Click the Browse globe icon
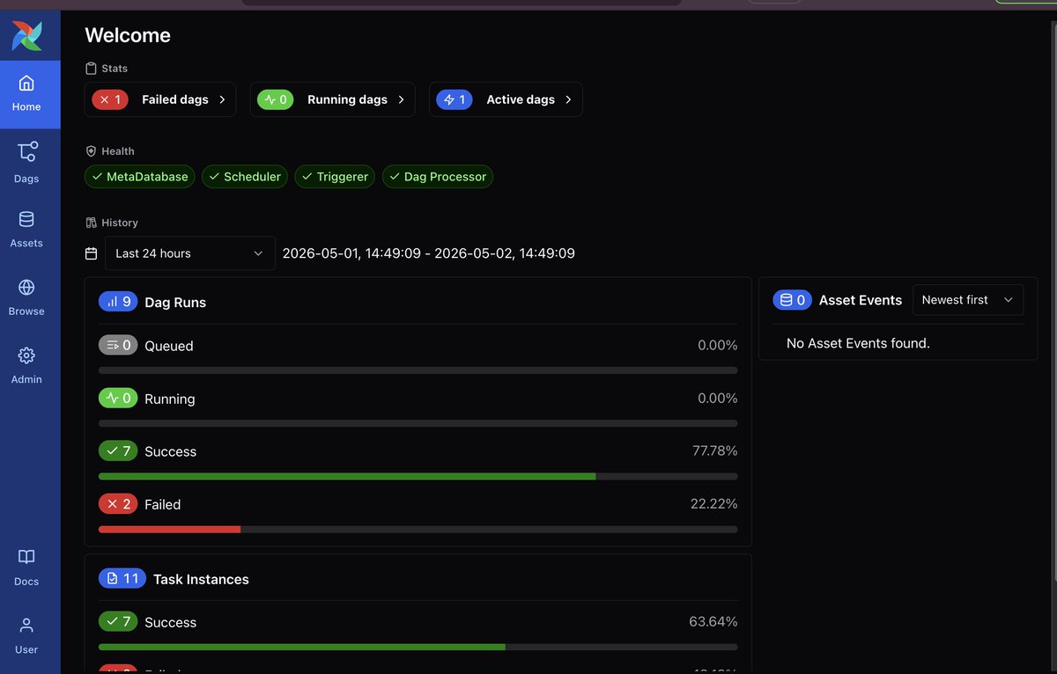The image size is (1057, 674). click(x=26, y=288)
